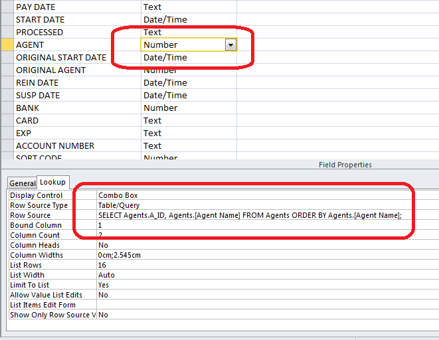Click the Row Source Type value Table/Query

point(119,205)
